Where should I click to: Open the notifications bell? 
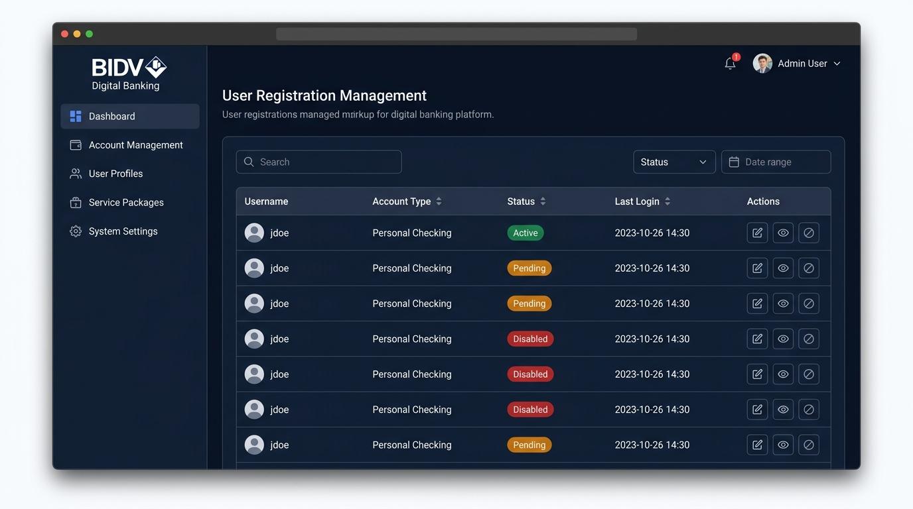[x=730, y=64]
